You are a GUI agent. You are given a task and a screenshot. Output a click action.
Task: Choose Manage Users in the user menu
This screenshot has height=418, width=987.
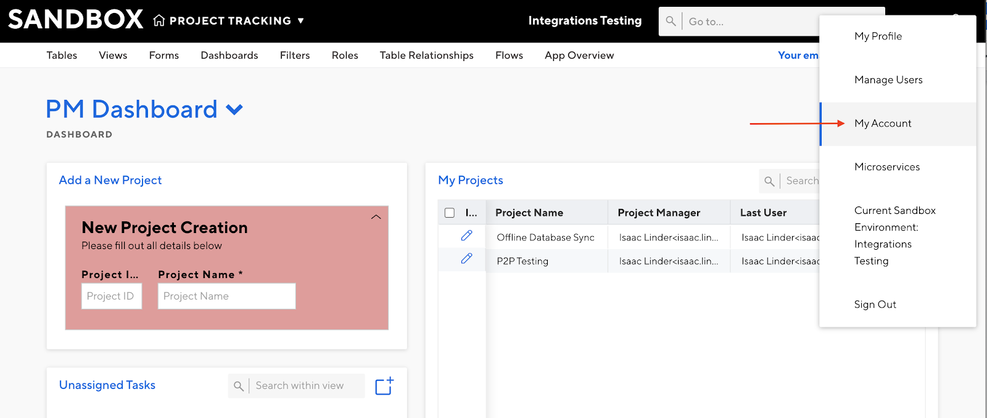(888, 80)
